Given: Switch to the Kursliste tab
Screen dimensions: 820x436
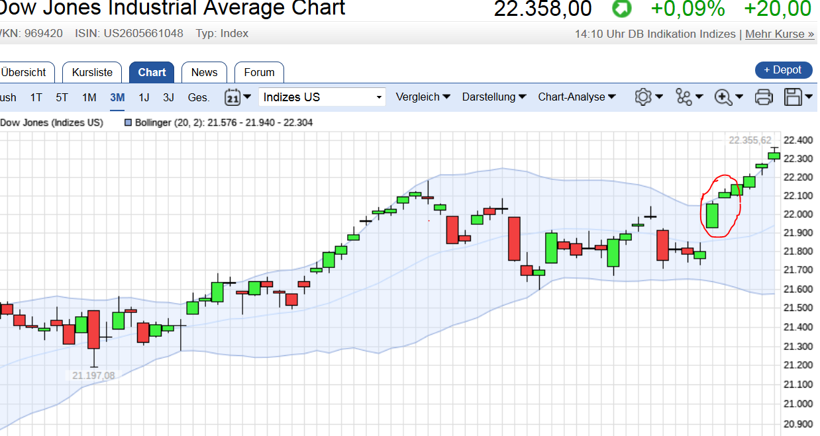Looking at the screenshot, I should point(93,73).
